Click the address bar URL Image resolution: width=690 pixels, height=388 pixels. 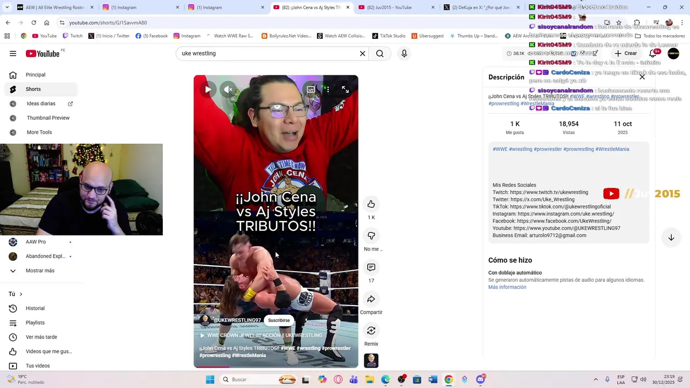pos(108,23)
